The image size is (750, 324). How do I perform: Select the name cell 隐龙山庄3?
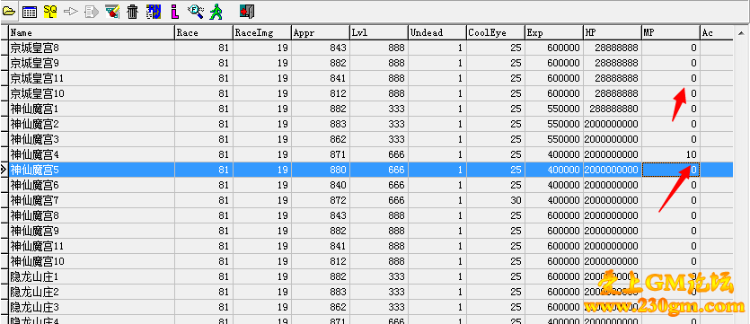pyautogui.click(x=92, y=307)
